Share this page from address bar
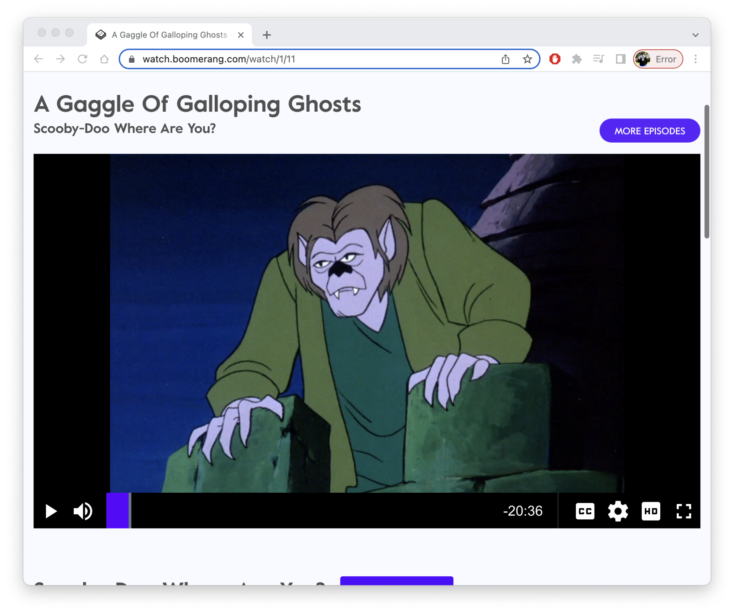The height and width of the screenshot is (614, 734). (x=505, y=59)
